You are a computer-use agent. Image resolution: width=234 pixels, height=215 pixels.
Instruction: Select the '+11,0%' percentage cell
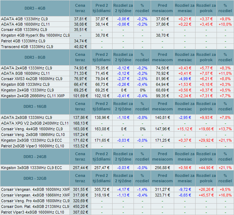[x=225, y=73]
